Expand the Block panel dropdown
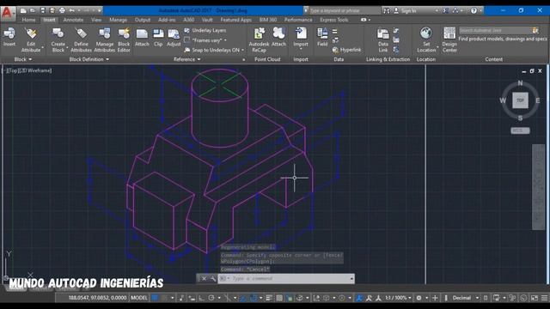 tap(23, 59)
